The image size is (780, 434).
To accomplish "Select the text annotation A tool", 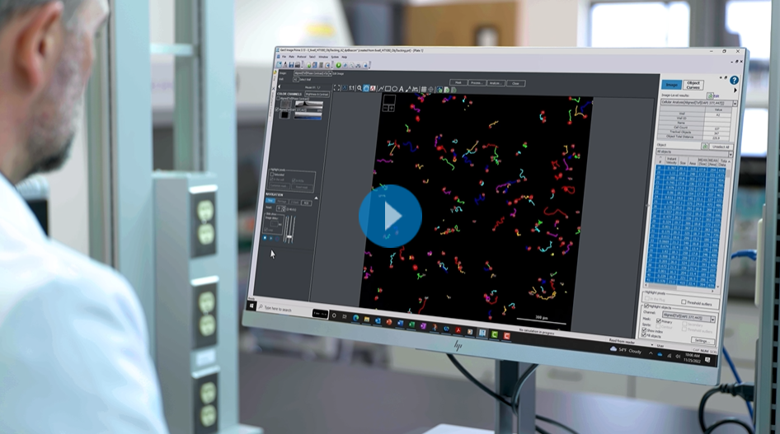I will pyautogui.click(x=401, y=90).
